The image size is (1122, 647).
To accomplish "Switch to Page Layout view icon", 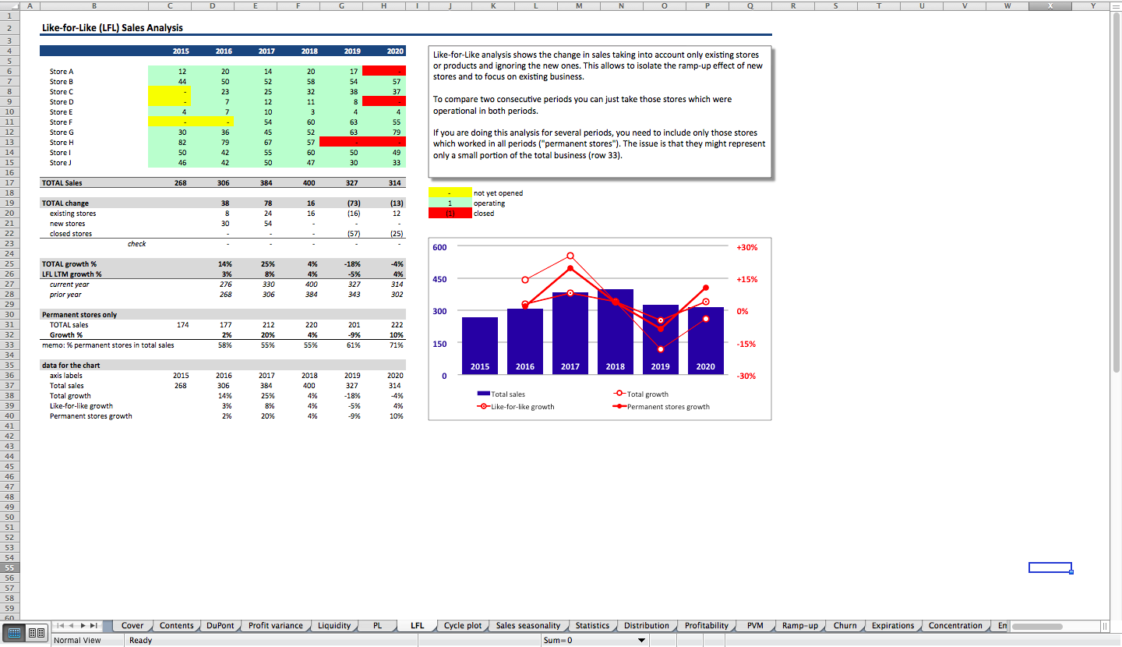I will coord(35,633).
